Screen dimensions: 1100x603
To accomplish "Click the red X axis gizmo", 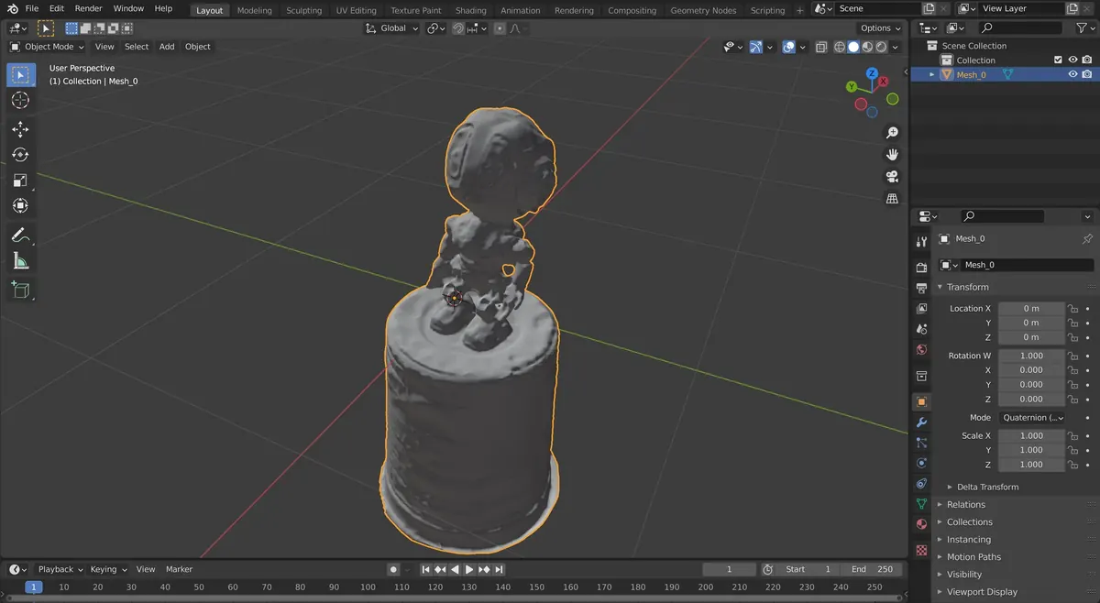I will click(884, 82).
